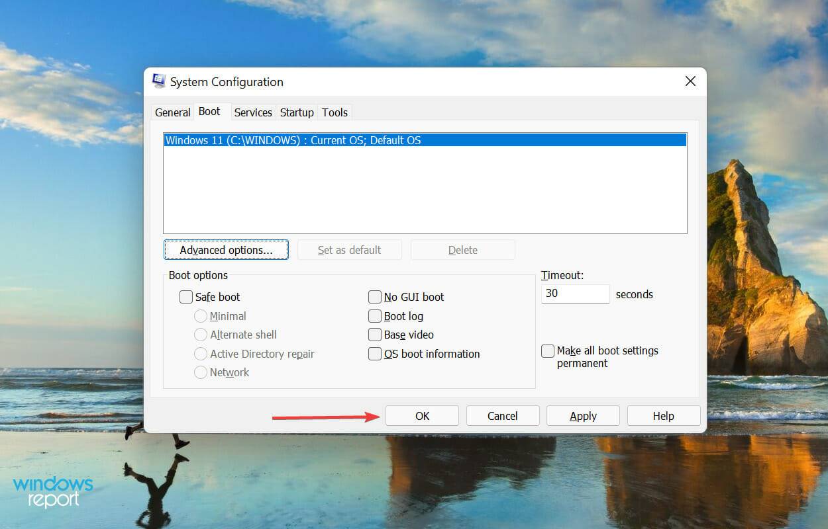828x529 pixels.
Task: Click the Advanced options button
Action: tap(226, 249)
